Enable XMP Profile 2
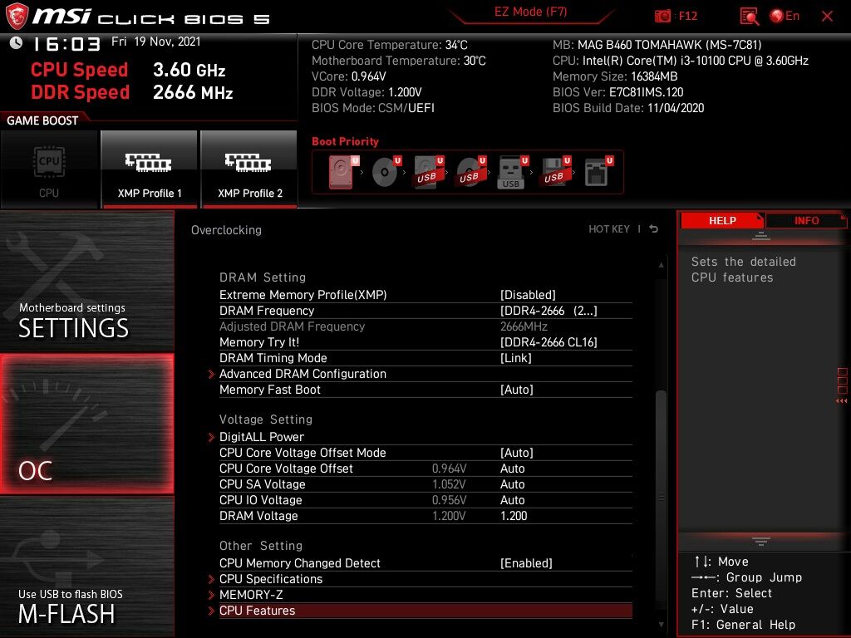The height and width of the screenshot is (638, 851). point(249,169)
